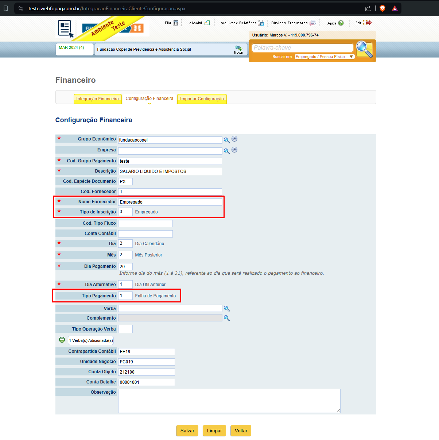Open Empresa detail arrow icon
This screenshot has width=439, height=440.
[x=234, y=150]
